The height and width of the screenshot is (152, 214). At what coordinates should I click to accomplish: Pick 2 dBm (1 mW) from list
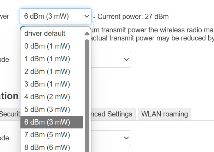(52, 71)
